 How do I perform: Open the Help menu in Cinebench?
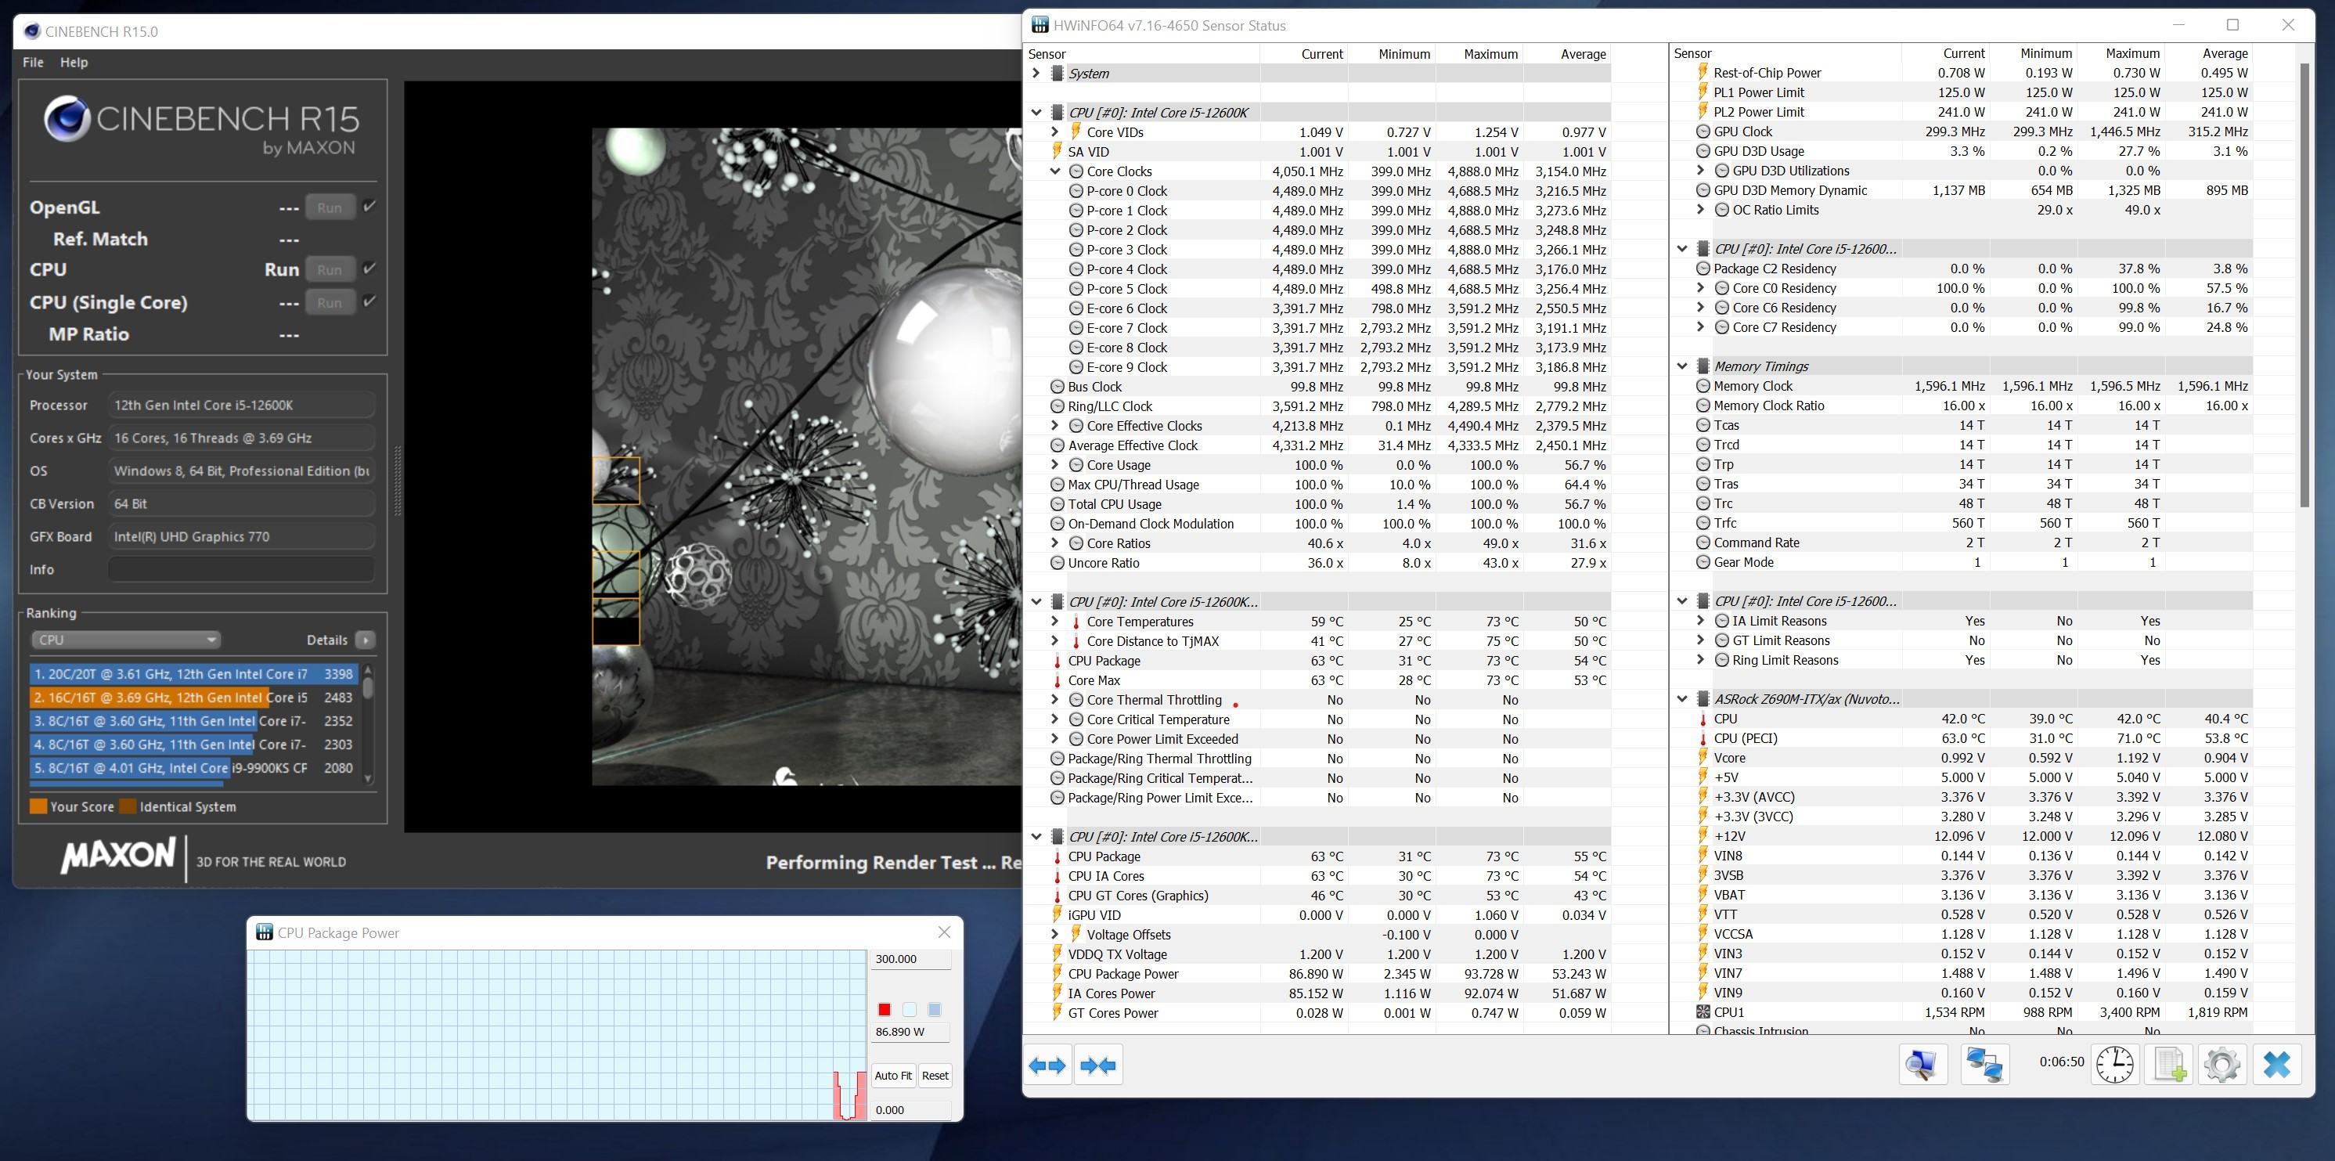coord(74,63)
